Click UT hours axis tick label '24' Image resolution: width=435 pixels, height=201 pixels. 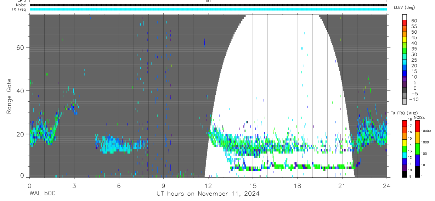pos(387,185)
